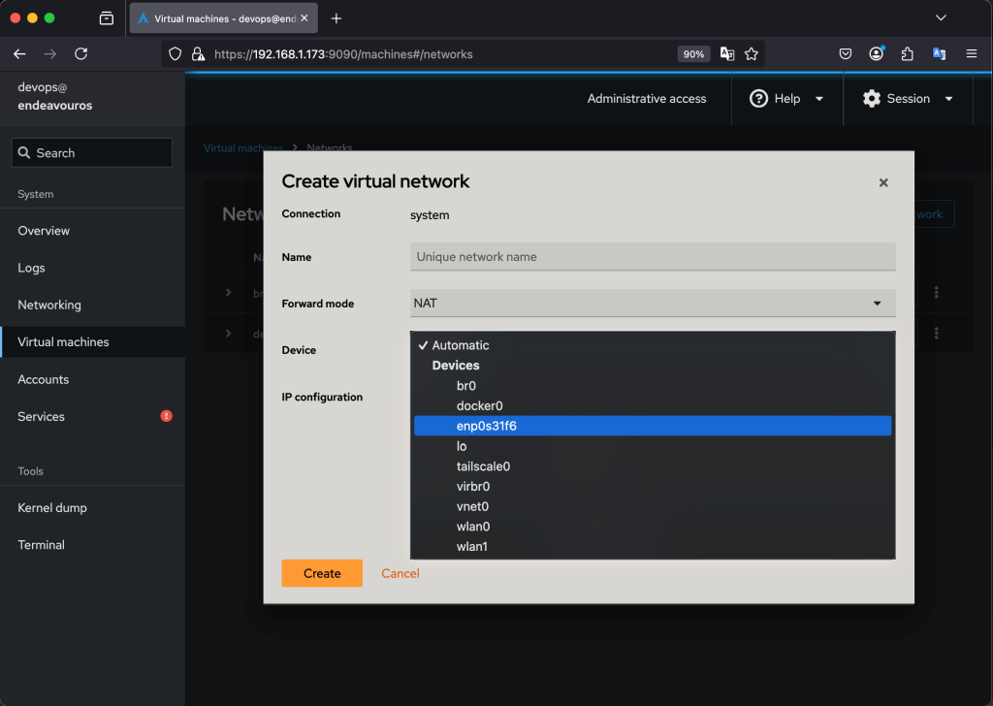Open the Firefox hamburger application menu
The height and width of the screenshot is (706, 993).
971,54
